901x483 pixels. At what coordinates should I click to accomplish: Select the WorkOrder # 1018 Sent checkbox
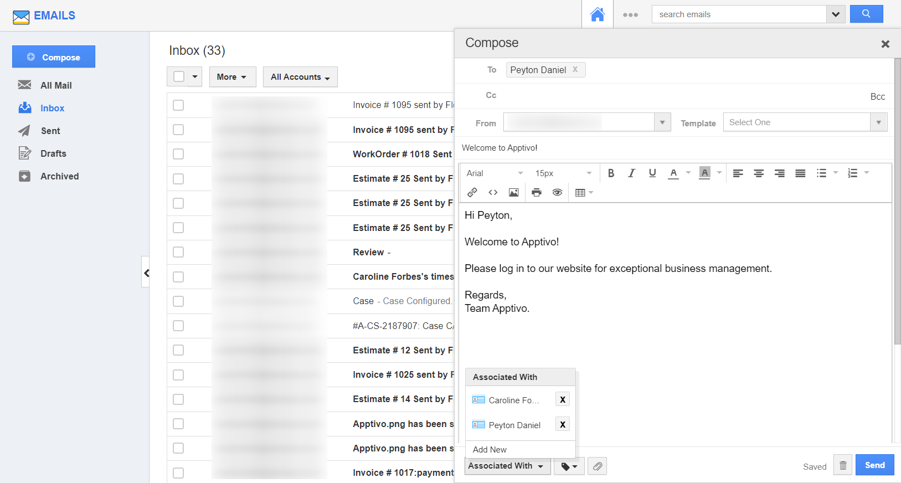(178, 154)
